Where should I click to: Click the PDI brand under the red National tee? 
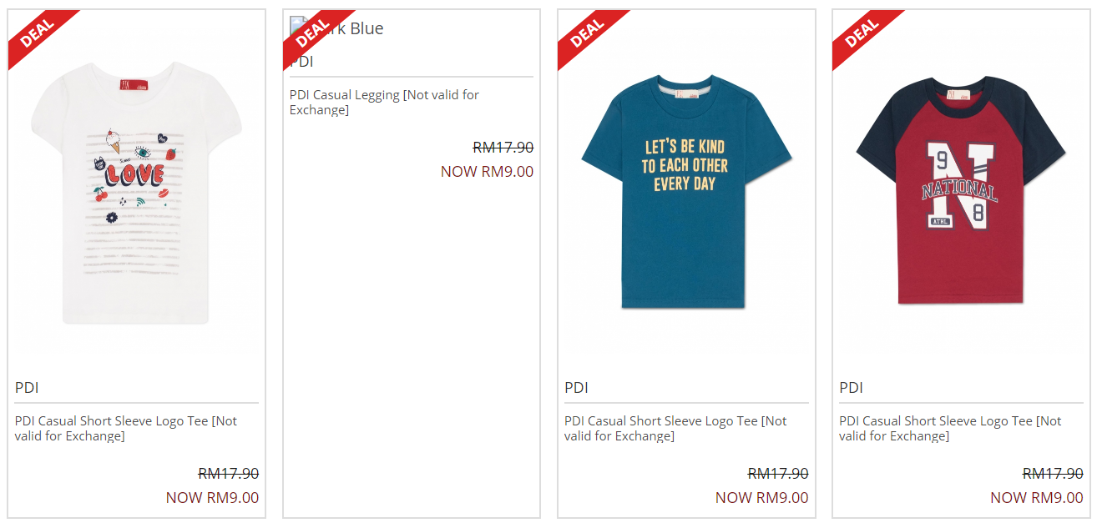(851, 388)
